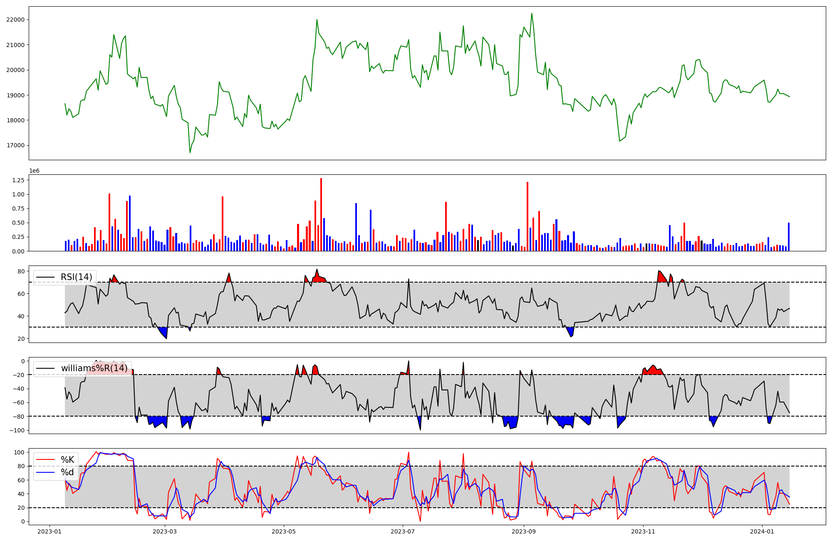Click the last blue volume bar at far right
This screenshot has height=541, width=832.
tap(789, 237)
